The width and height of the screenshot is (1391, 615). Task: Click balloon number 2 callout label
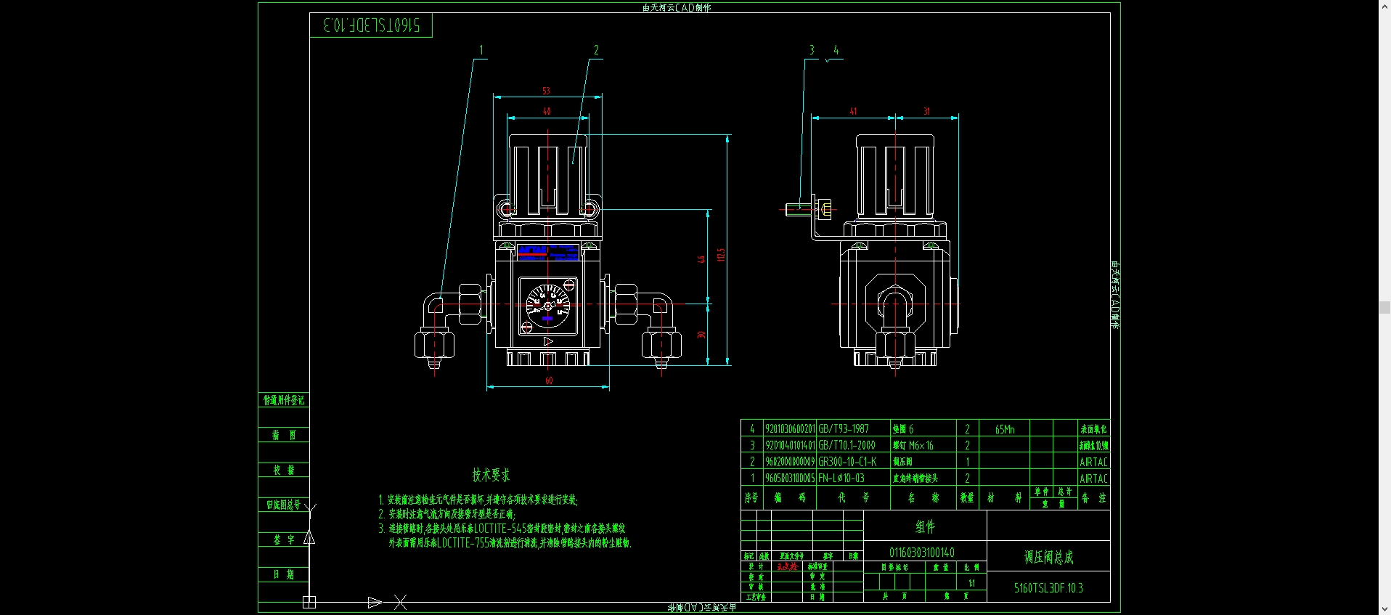596,50
